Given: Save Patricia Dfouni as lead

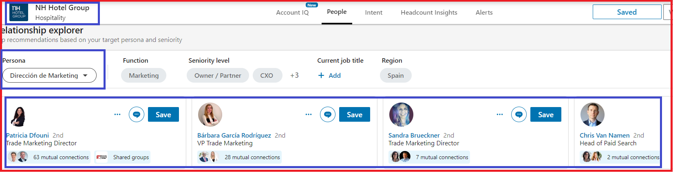Looking at the screenshot, I should pyautogui.click(x=163, y=115).
